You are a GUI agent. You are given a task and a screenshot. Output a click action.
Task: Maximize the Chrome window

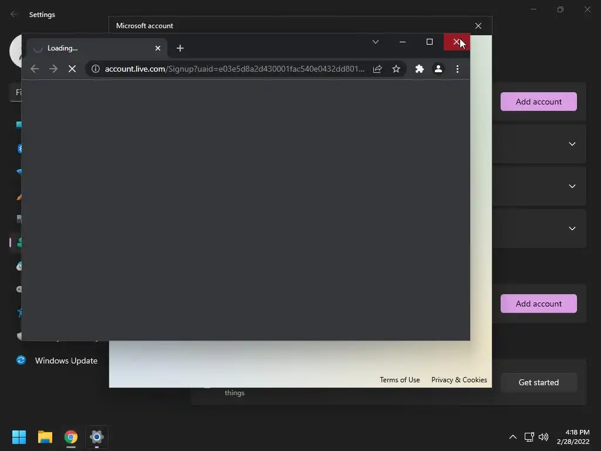pyautogui.click(x=429, y=42)
